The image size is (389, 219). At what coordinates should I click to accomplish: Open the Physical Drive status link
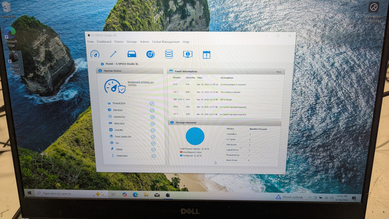[x=119, y=103]
